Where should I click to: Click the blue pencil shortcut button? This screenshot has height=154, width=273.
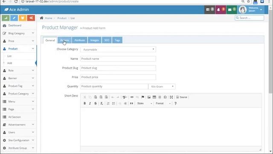pyautogui.click(x=14, y=18)
